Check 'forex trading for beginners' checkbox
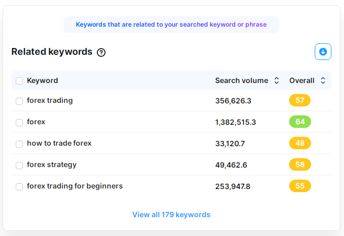This screenshot has height=236, width=344. pyautogui.click(x=19, y=187)
